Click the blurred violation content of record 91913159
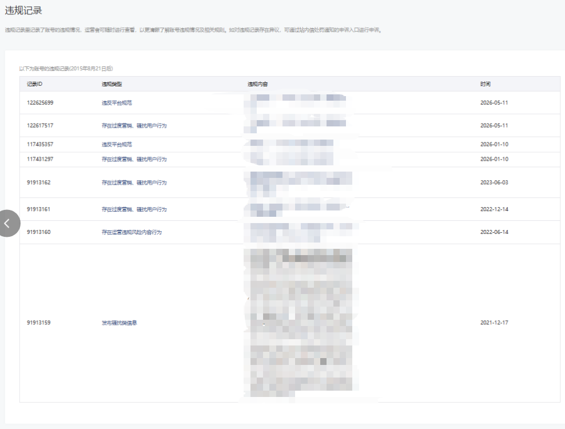Viewport: 565px width, 429px height. (x=301, y=323)
